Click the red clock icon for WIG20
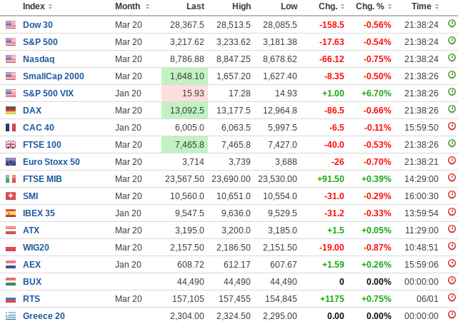Screen dimensions: 458x324 coord(452,245)
